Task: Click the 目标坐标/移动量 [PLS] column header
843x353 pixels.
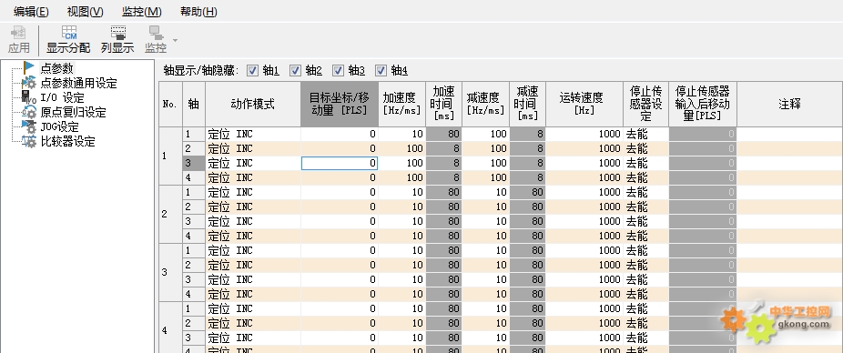Action: tap(340, 105)
